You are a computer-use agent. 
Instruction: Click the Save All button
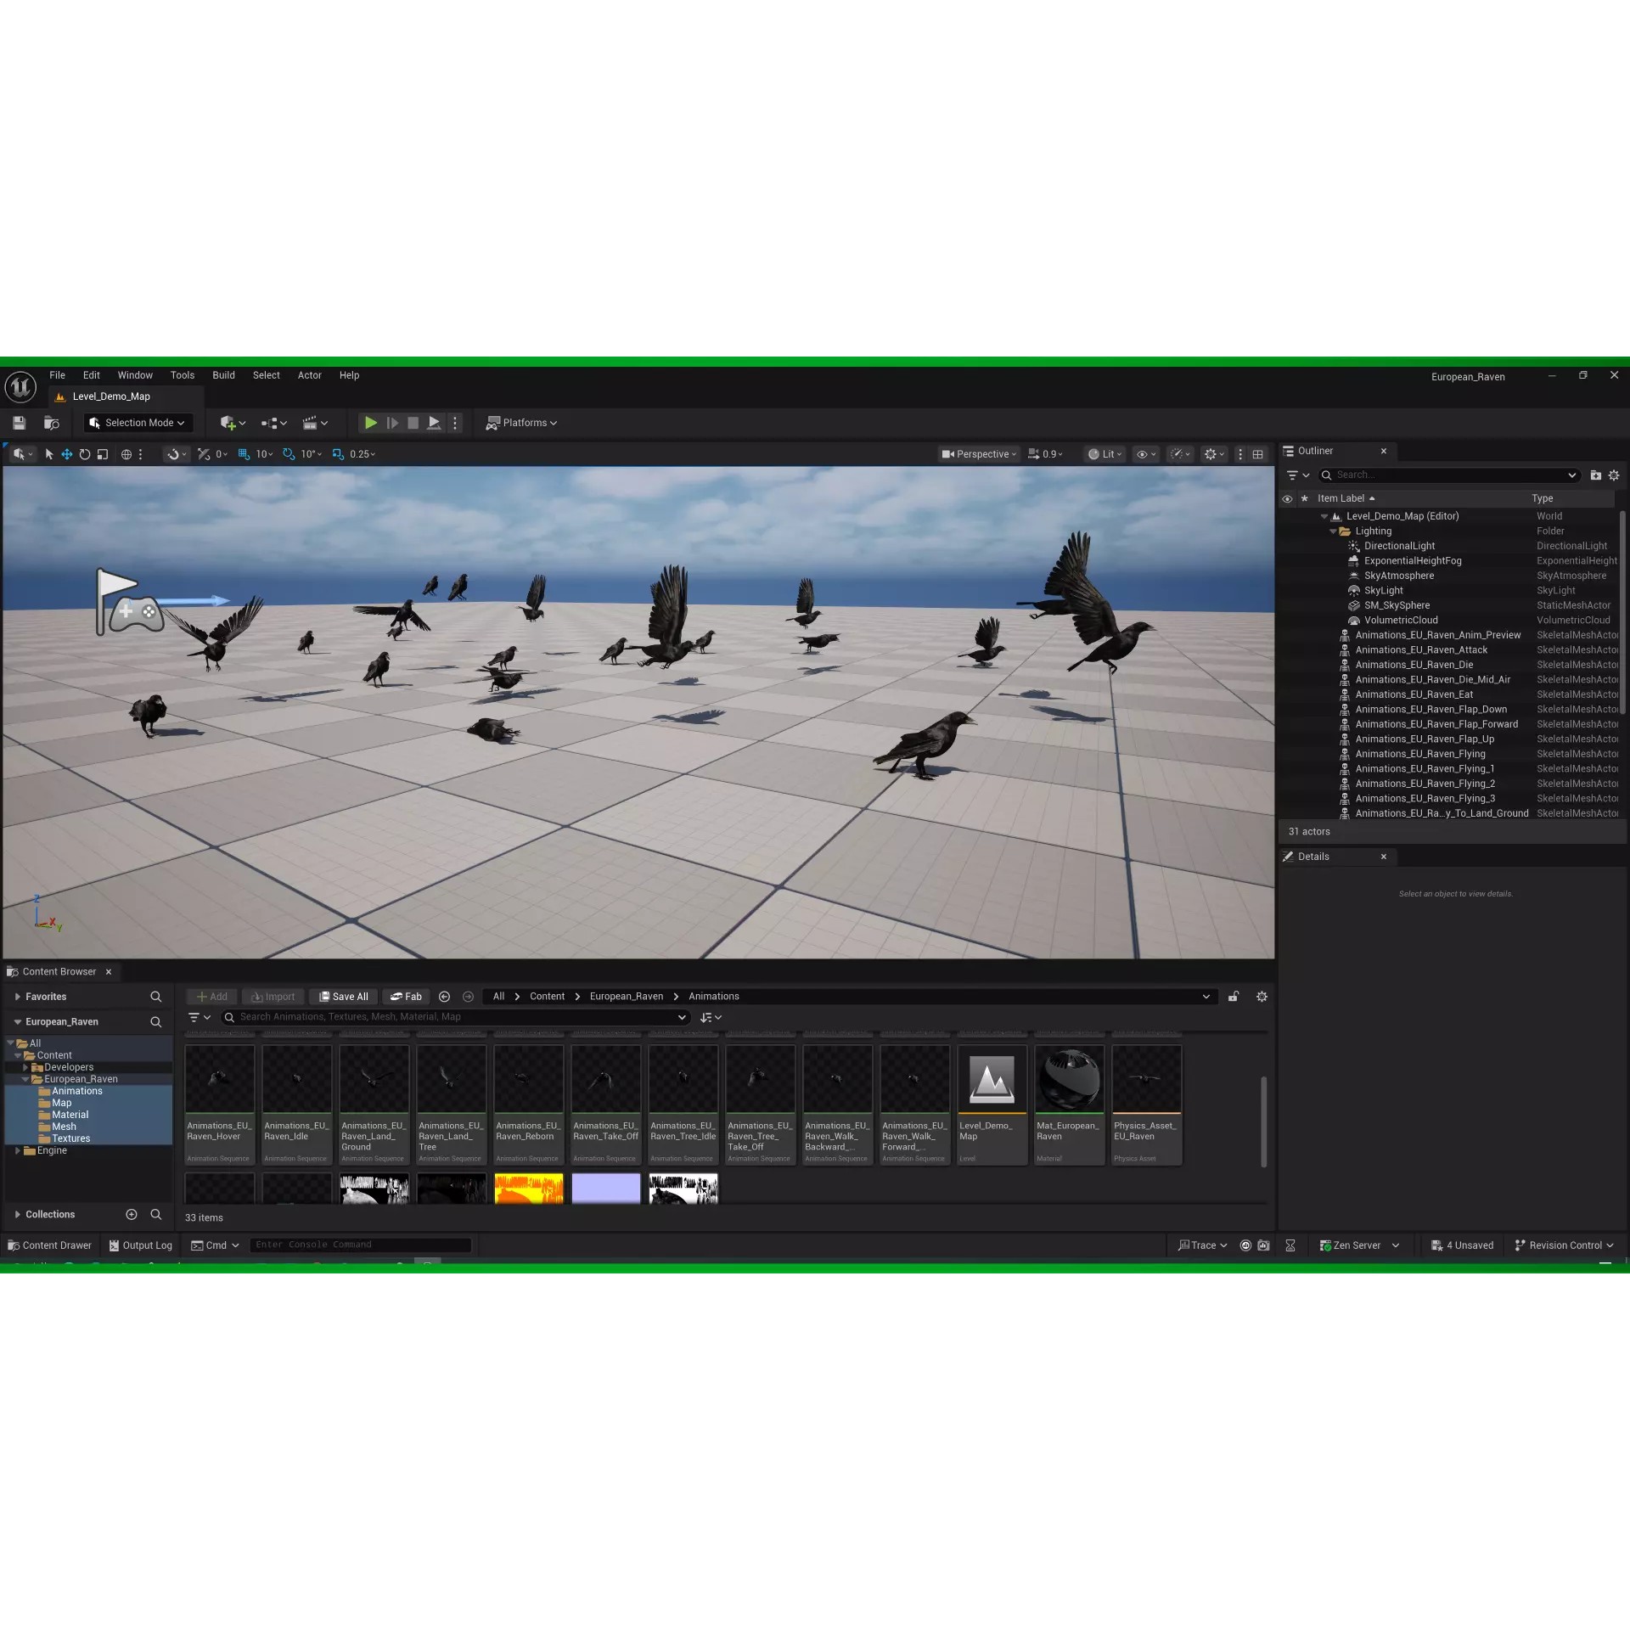(343, 997)
